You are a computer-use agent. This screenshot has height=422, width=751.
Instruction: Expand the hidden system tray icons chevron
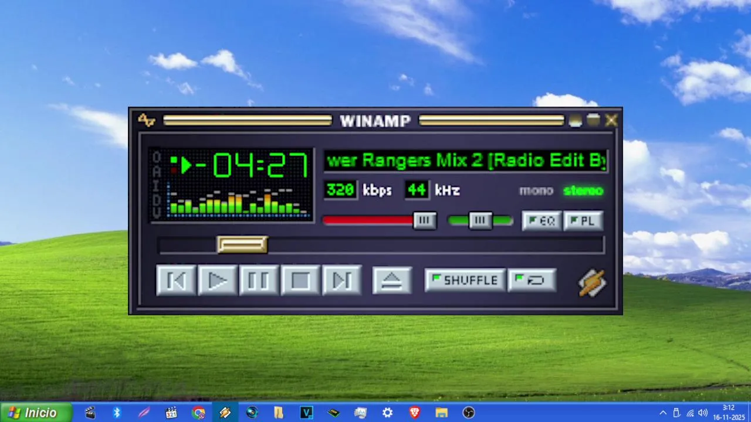click(x=663, y=413)
